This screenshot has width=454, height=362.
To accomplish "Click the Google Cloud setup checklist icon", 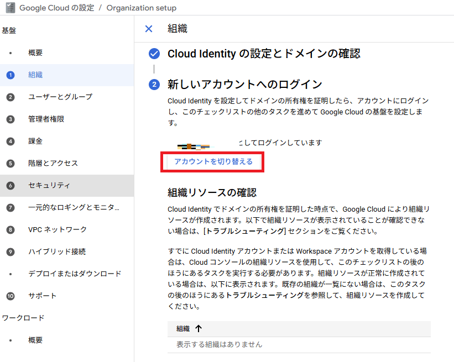I will click(10, 8).
